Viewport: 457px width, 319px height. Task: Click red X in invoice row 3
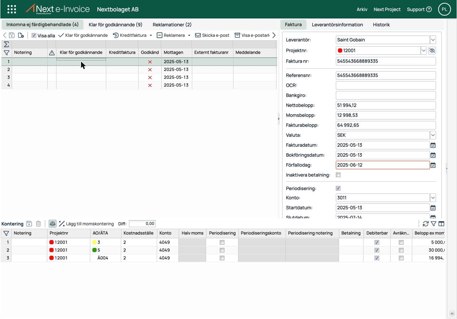tap(150, 78)
